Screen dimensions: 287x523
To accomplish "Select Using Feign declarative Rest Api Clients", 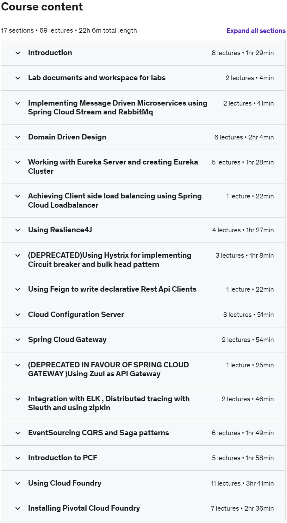I will click(x=112, y=289).
